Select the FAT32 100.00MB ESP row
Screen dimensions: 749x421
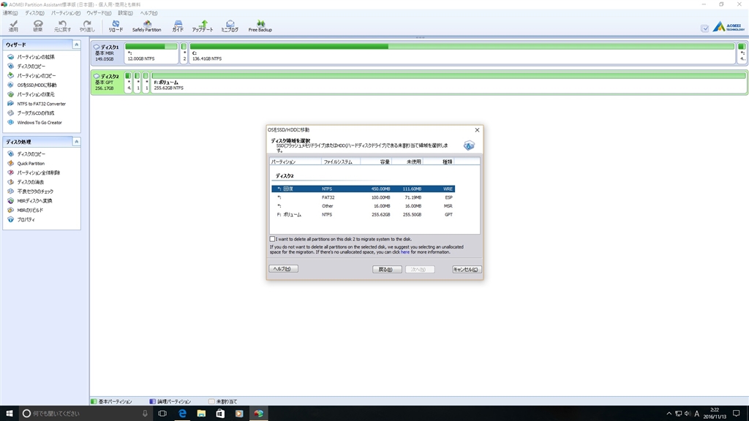click(x=363, y=197)
